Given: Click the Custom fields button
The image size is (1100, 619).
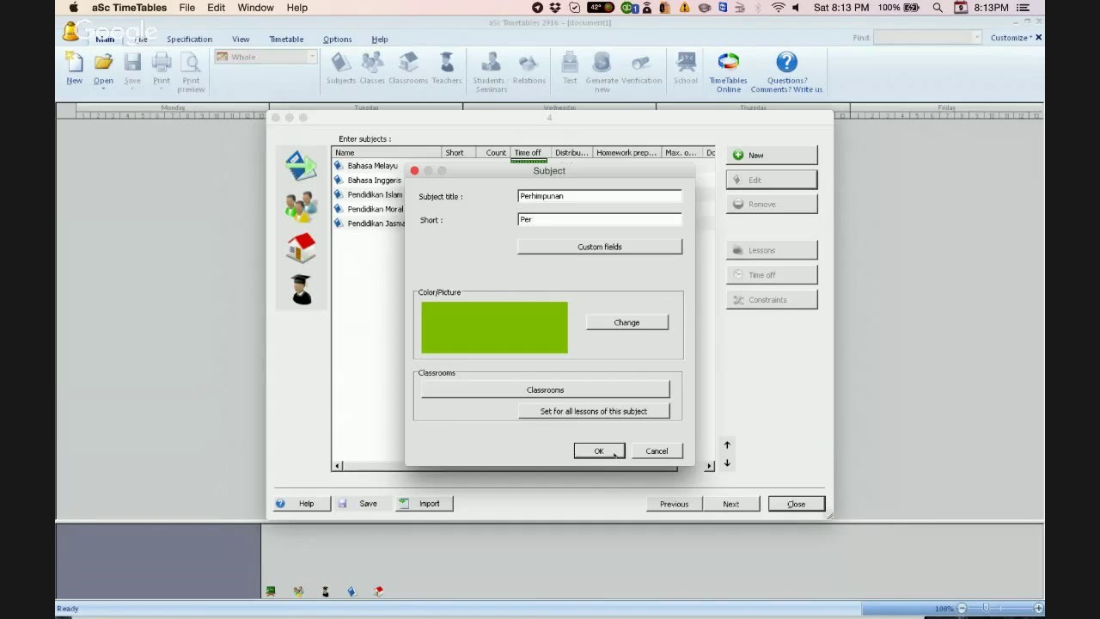Looking at the screenshot, I should pyautogui.click(x=600, y=247).
